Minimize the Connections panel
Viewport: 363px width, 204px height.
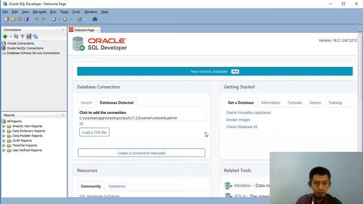click(63, 30)
